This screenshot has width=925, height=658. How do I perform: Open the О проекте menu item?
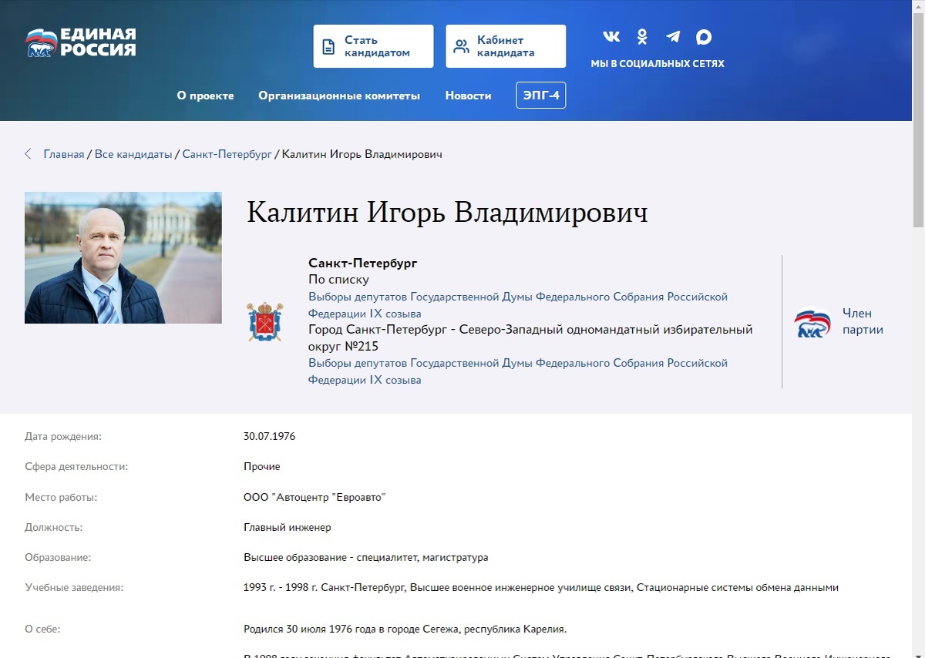(x=205, y=96)
